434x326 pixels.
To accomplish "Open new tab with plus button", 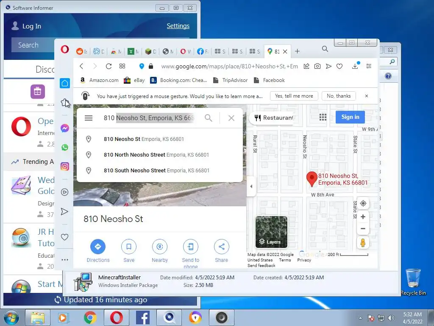I will click(297, 51).
